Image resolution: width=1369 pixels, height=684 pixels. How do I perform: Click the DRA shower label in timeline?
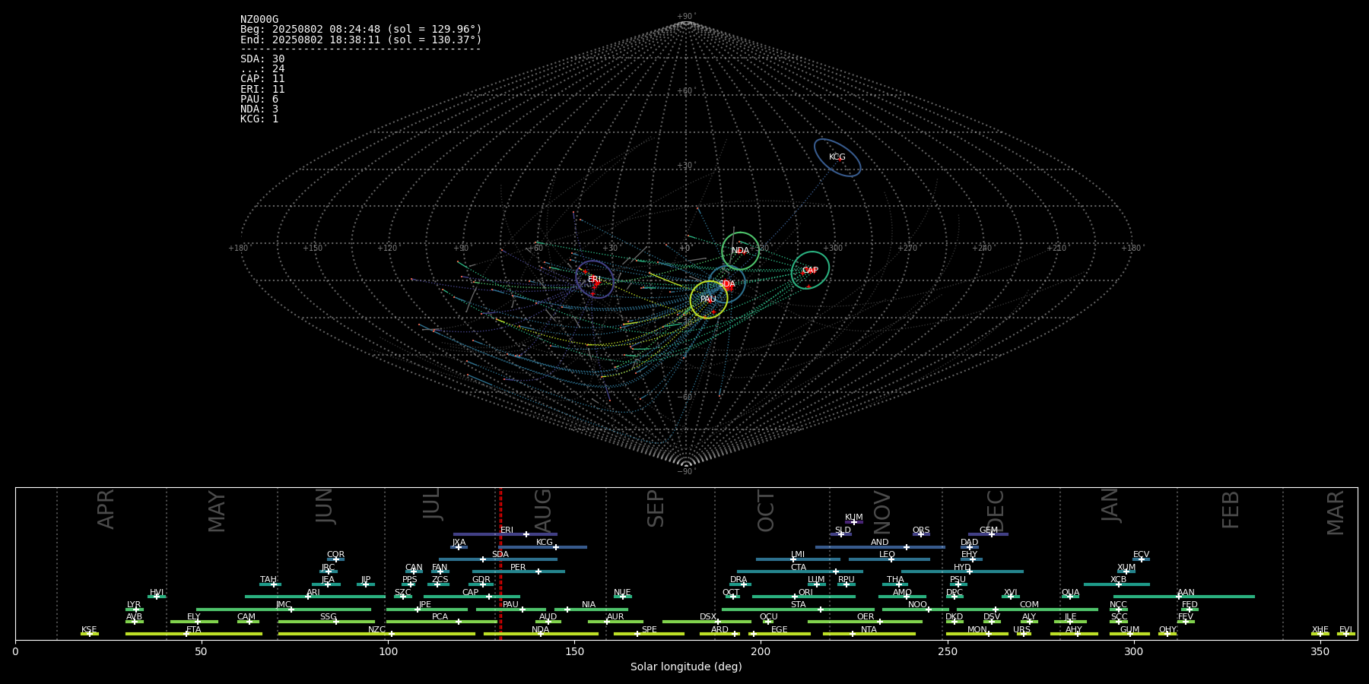(x=738, y=580)
